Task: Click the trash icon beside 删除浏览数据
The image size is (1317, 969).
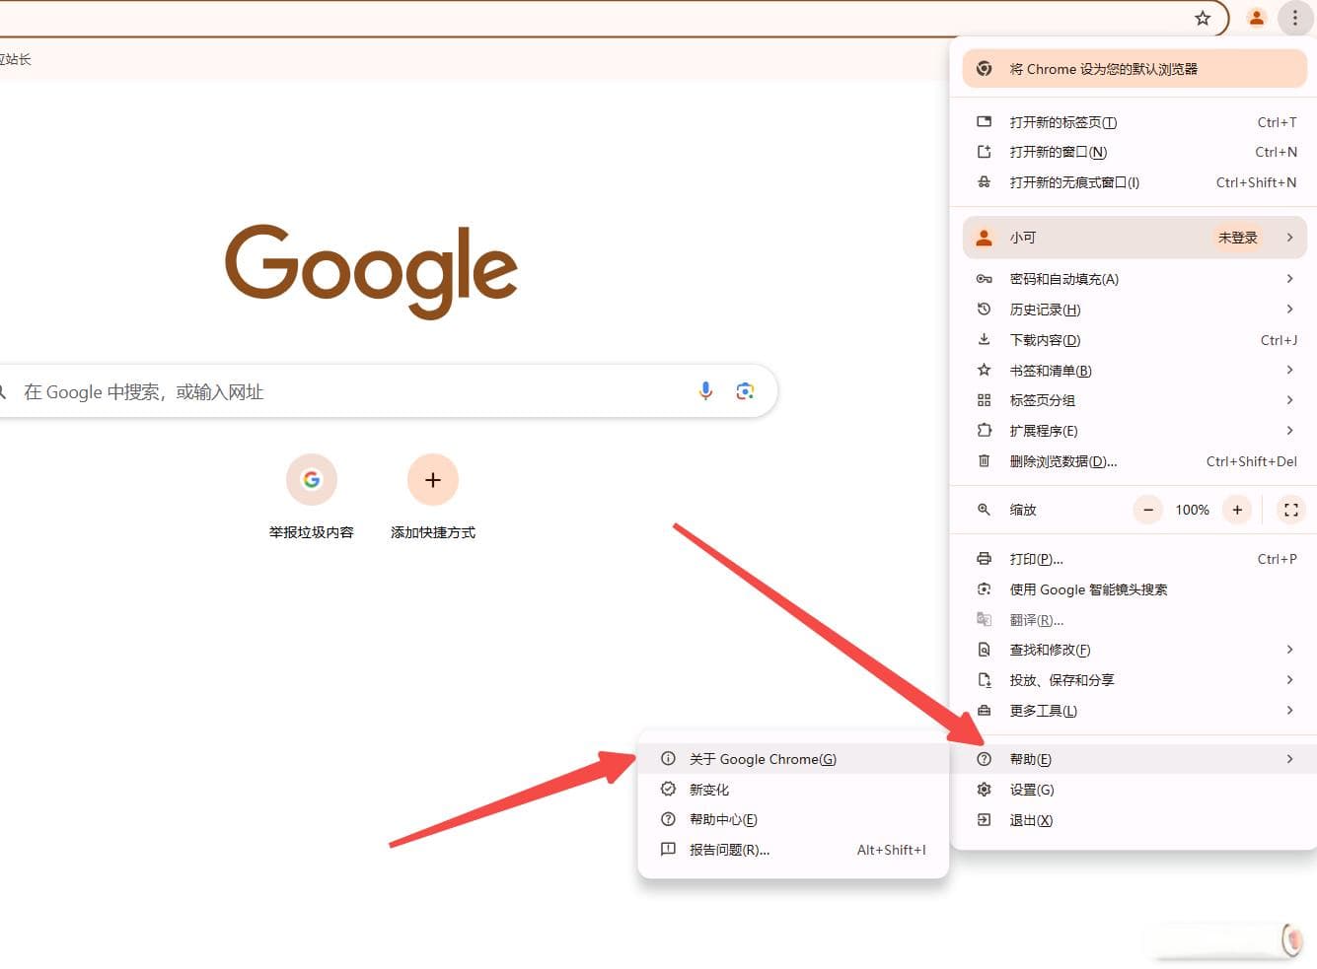Action: coord(984,460)
